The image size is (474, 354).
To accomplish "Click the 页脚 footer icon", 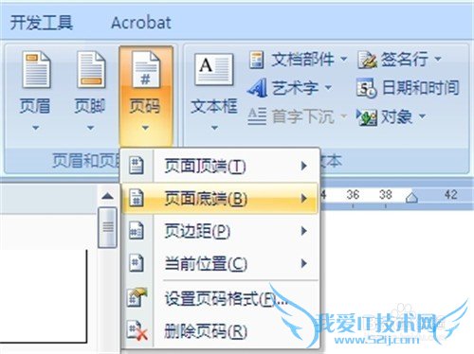I will click(x=91, y=70).
